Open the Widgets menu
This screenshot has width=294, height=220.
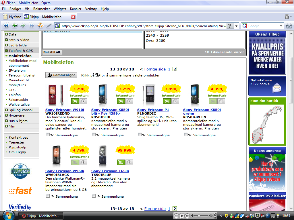60,9
